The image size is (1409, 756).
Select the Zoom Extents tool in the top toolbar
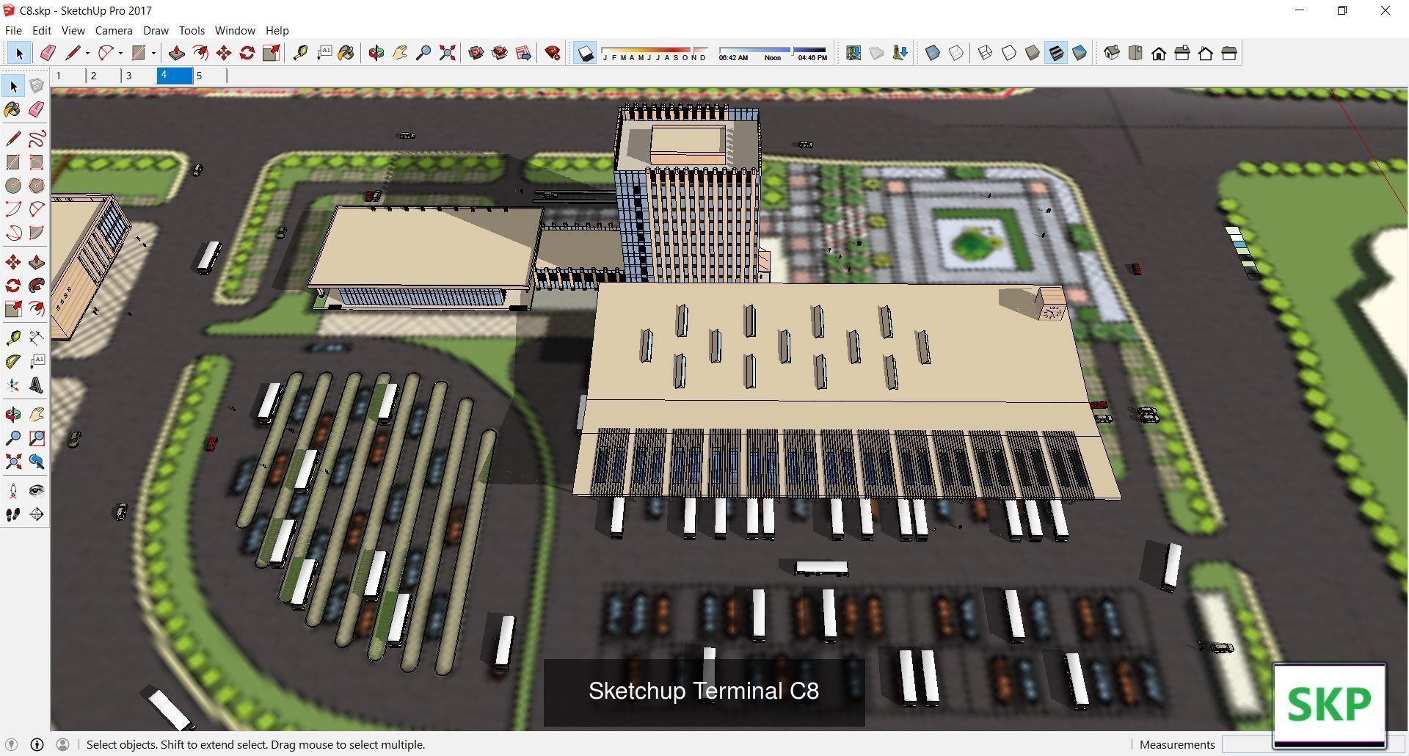(447, 53)
